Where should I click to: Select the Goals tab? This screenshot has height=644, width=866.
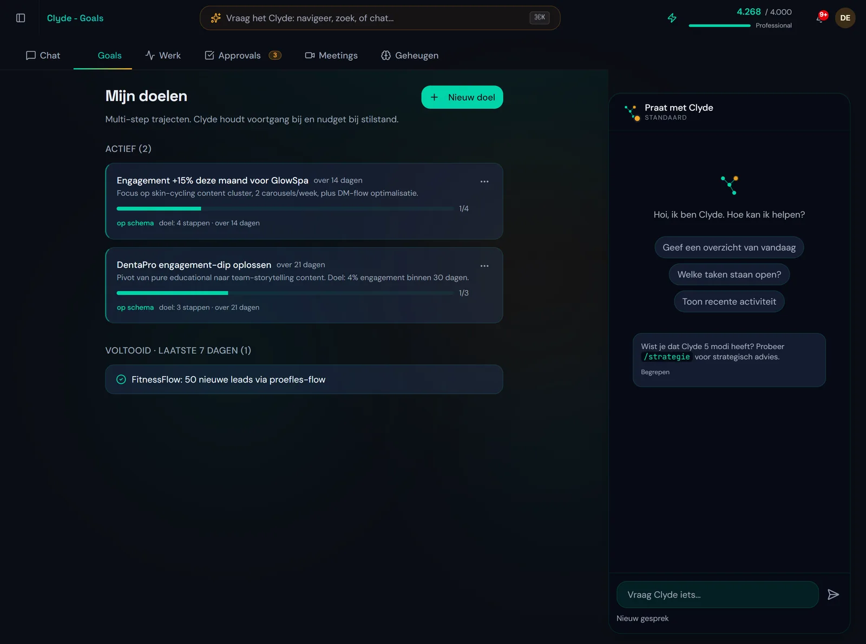103,55
